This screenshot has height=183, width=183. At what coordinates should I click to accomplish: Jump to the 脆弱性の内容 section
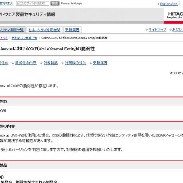coord(26,63)
